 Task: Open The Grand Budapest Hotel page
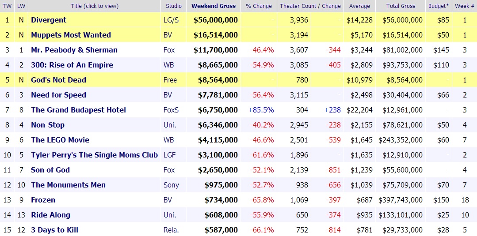point(78,110)
